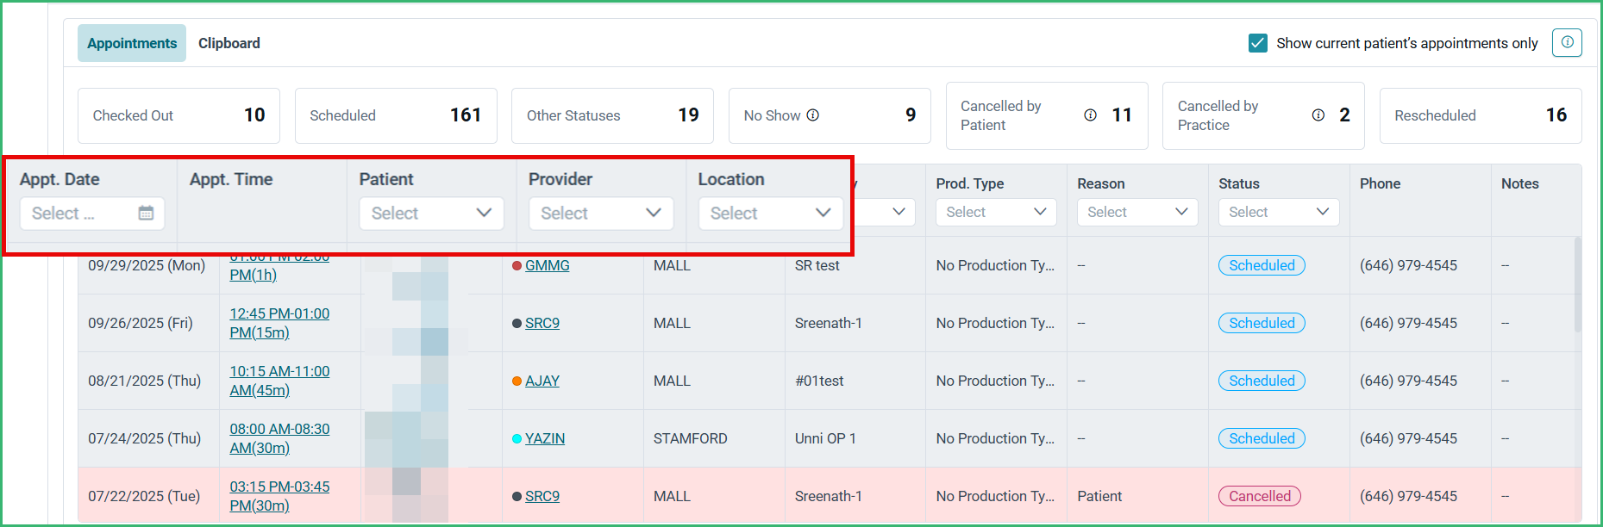The height and width of the screenshot is (527, 1603).
Task: Uncheck Show current patient's appointments only
Action: pos(1257,43)
